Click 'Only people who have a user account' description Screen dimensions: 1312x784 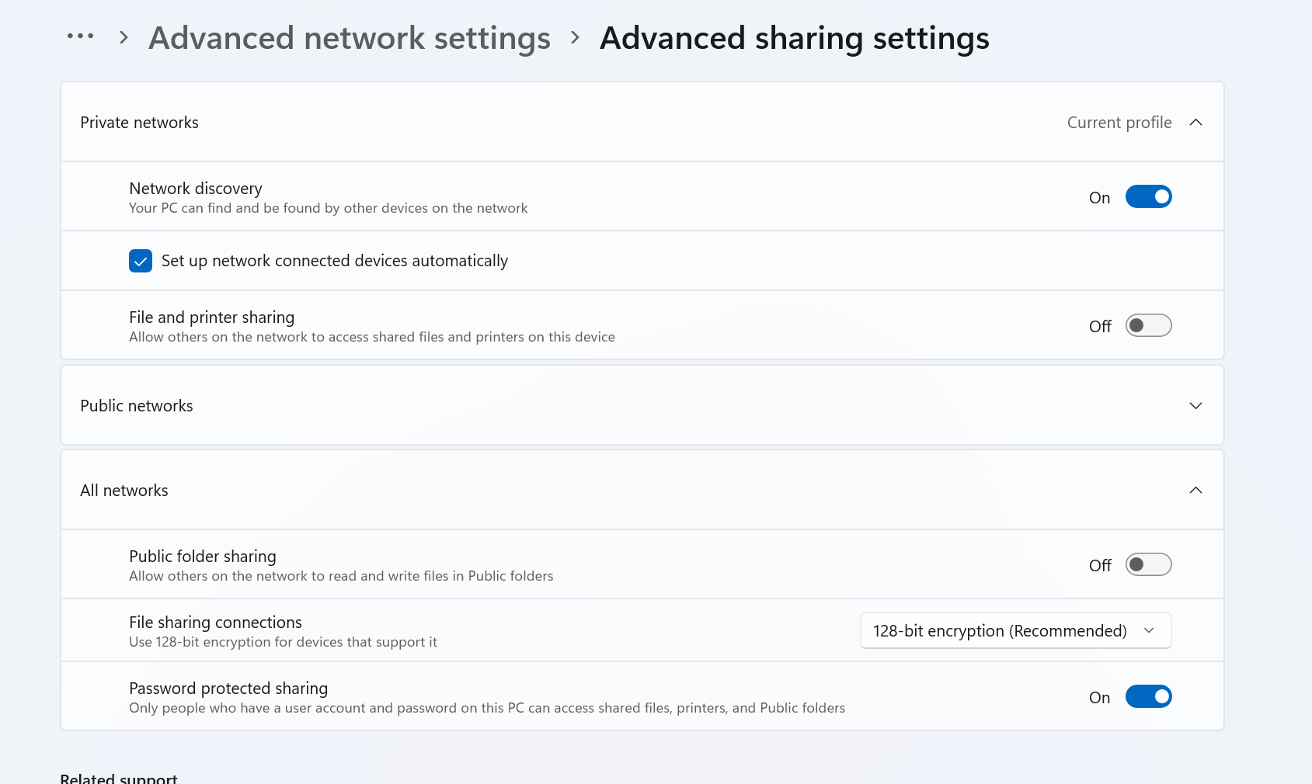click(487, 708)
